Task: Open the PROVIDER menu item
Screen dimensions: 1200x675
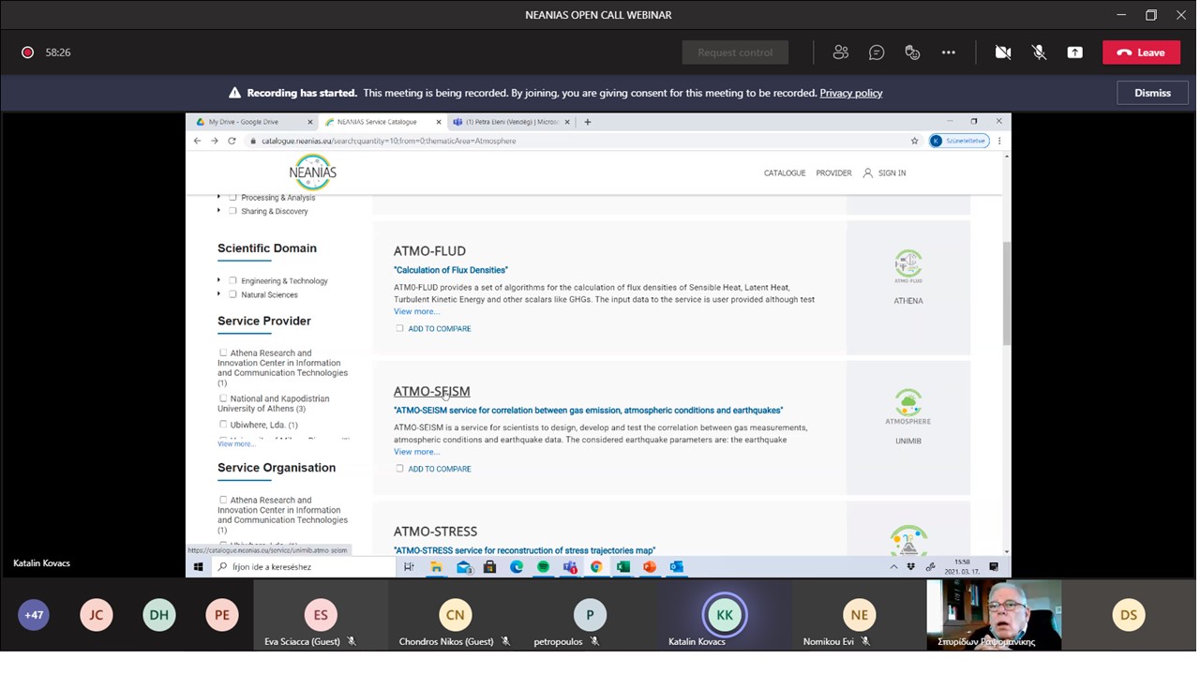Action: (x=833, y=173)
